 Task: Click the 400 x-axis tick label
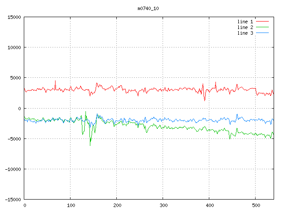click(209, 205)
